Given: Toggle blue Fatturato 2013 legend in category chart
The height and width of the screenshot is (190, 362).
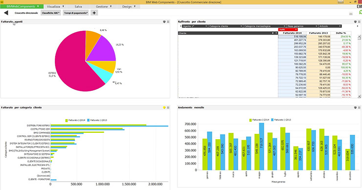Looking at the screenshot, I should (97, 120).
